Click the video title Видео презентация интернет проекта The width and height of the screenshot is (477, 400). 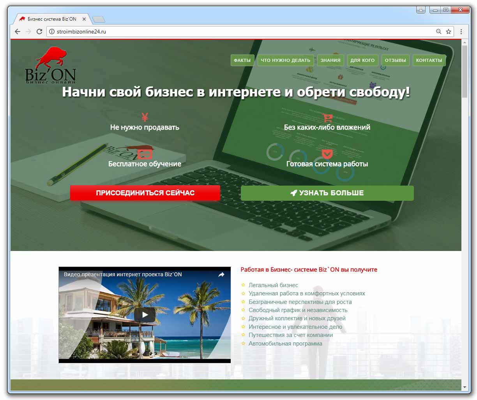123,274
